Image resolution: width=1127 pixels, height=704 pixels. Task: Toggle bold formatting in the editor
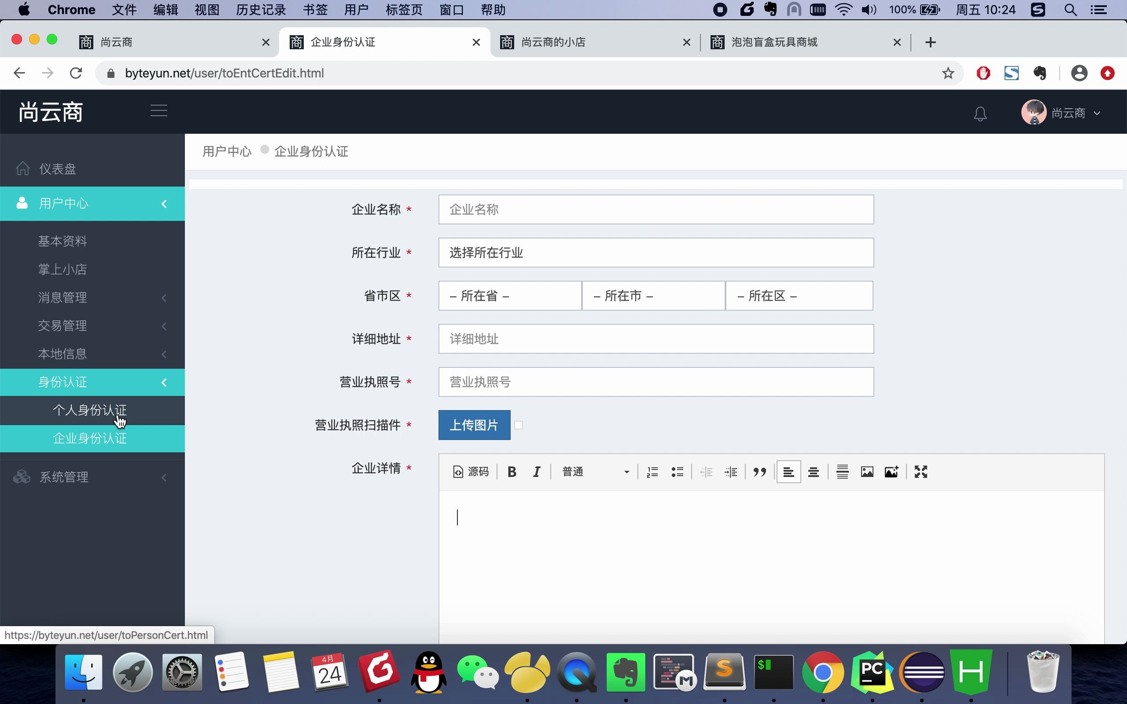[512, 471]
